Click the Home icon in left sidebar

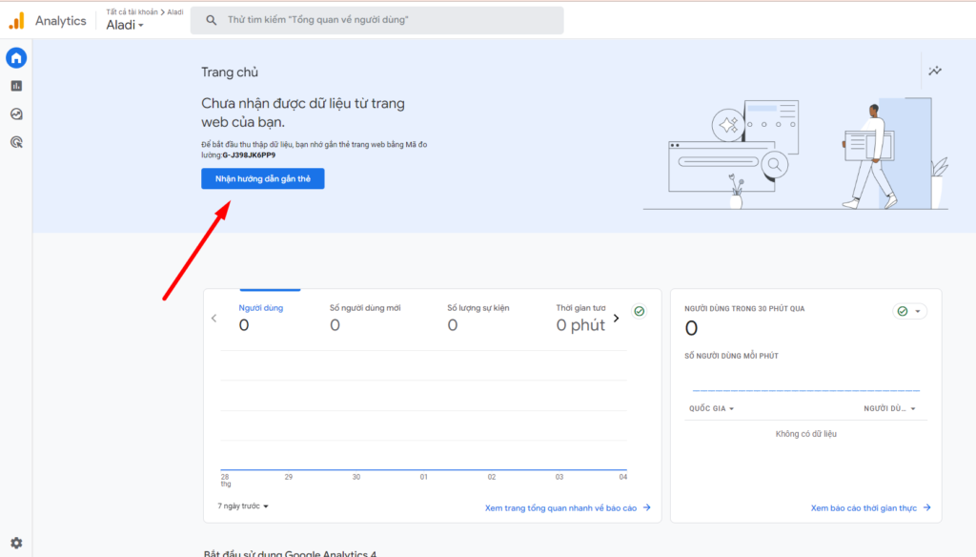(16, 58)
